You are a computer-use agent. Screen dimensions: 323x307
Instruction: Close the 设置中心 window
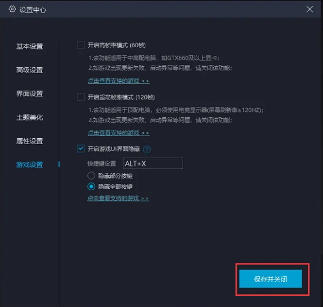click(310, 9)
